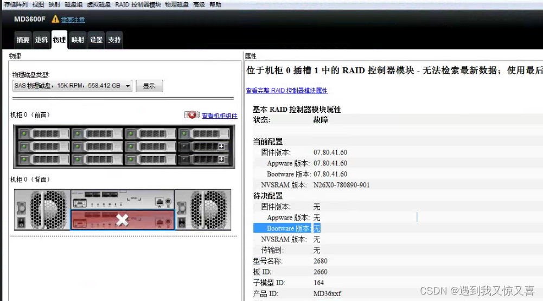The image size is (543, 301).
Task: Click the red enclosure fault icon
Action: tap(192, 114)
